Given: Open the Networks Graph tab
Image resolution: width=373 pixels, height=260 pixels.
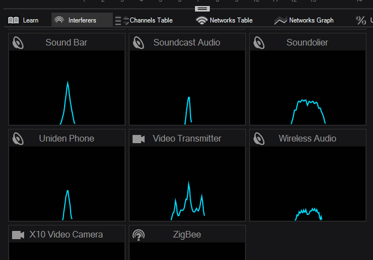Looking at the screenshot, I should [304, 20].
